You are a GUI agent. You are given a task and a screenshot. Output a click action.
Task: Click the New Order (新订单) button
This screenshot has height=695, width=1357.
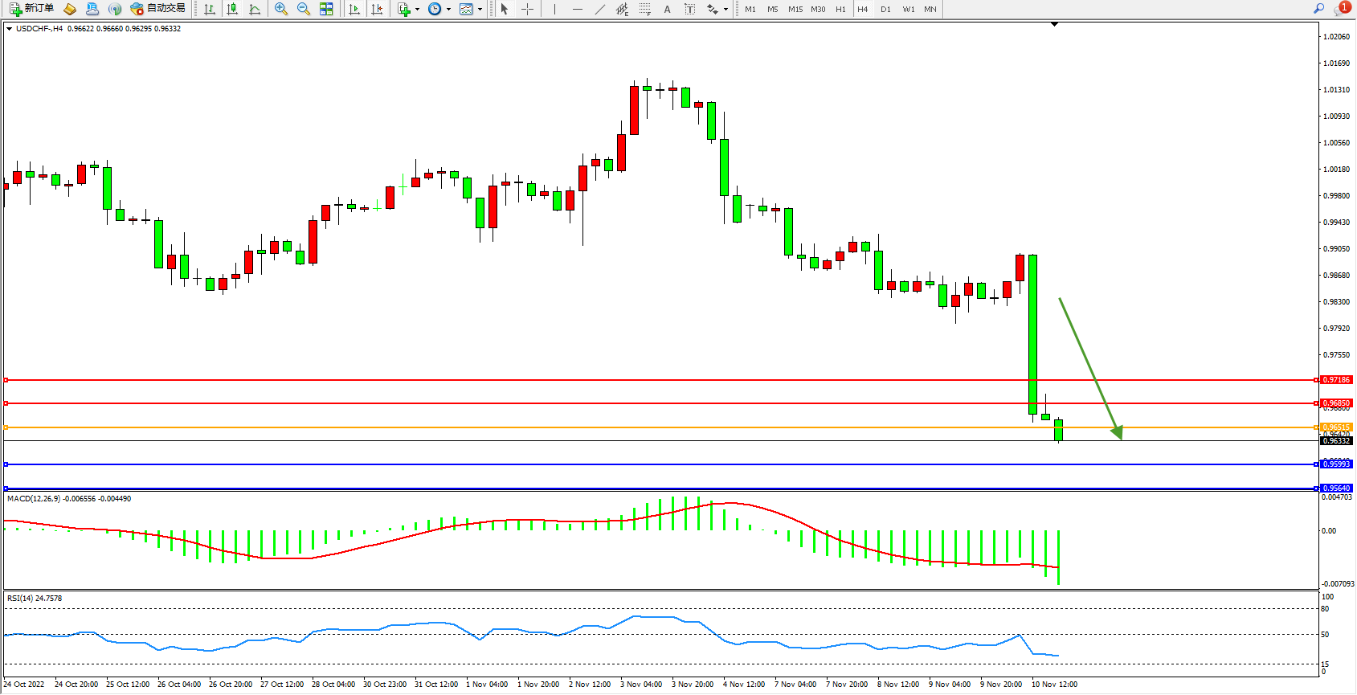(x=31, y=9)
